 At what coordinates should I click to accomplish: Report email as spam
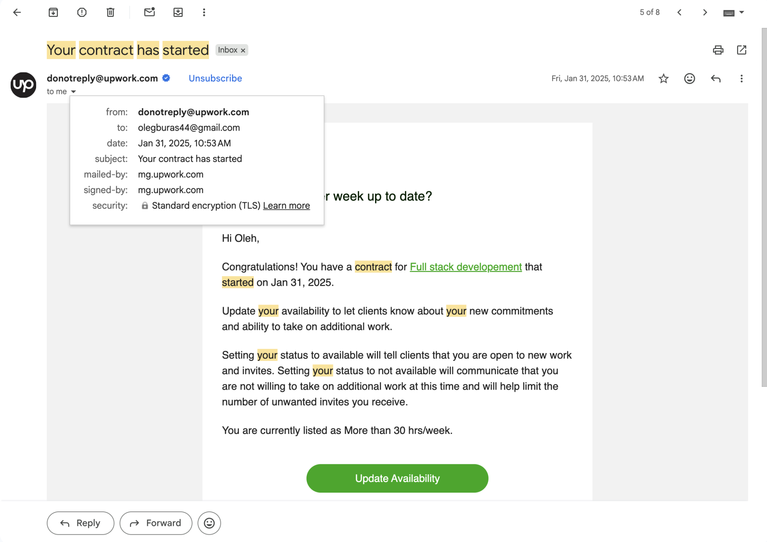click(x=82, y=12)
